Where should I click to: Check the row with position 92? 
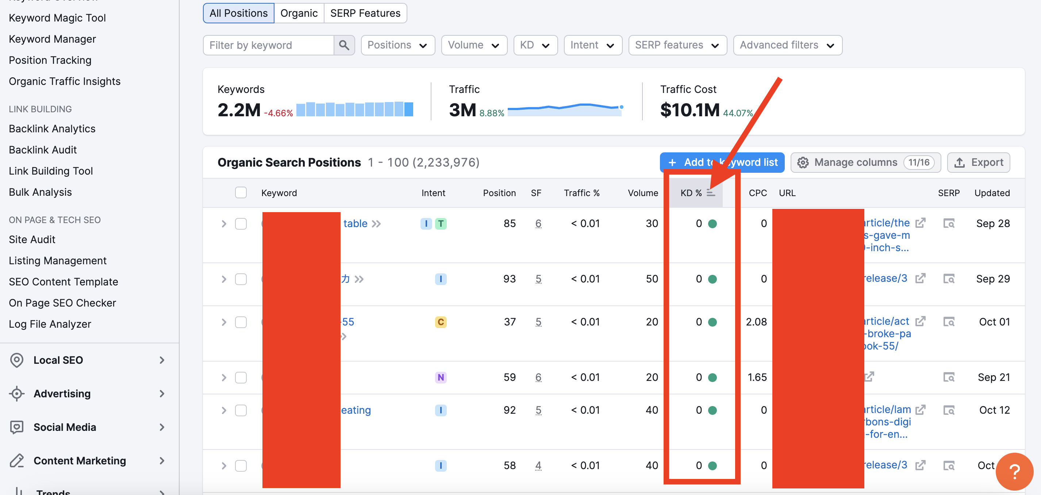[x=241, y=410]
